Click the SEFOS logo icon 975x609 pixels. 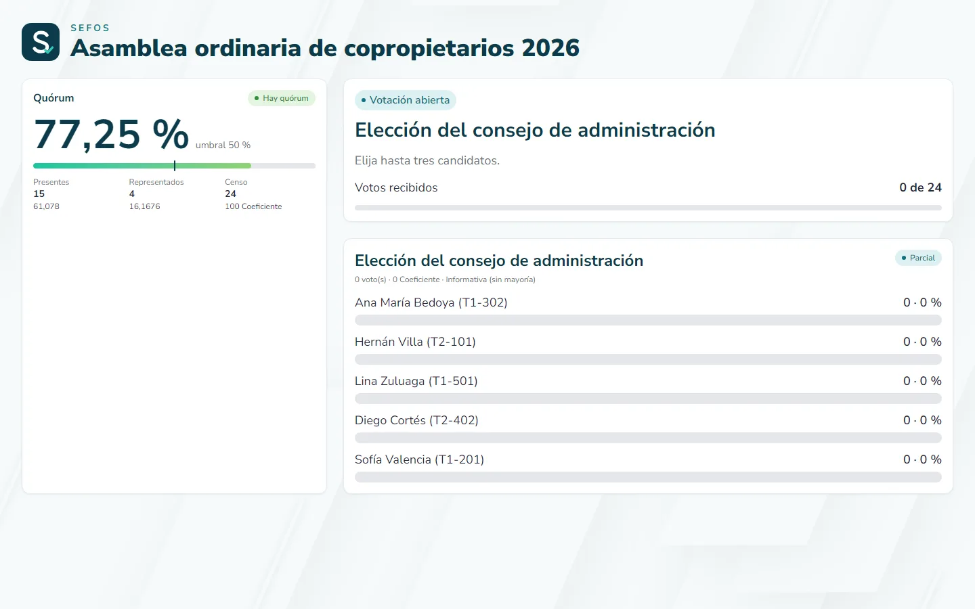click(x=41, y=42)
